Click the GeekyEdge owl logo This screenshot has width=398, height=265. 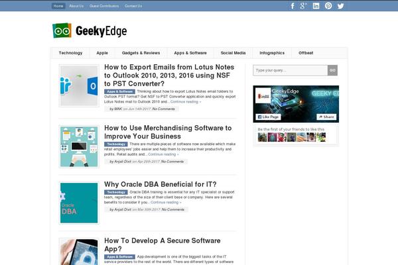tap(62, 30)
